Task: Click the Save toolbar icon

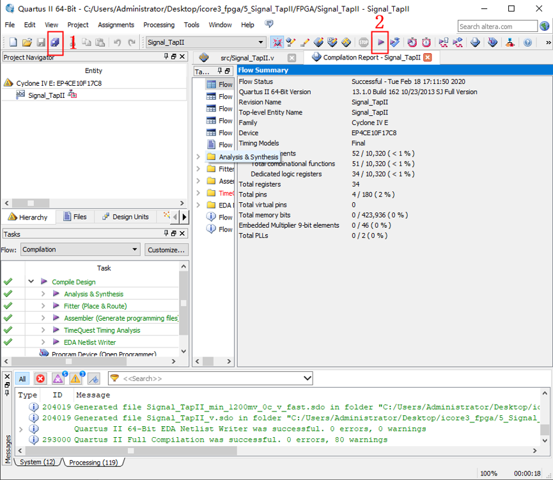Action: pos(41,42)
